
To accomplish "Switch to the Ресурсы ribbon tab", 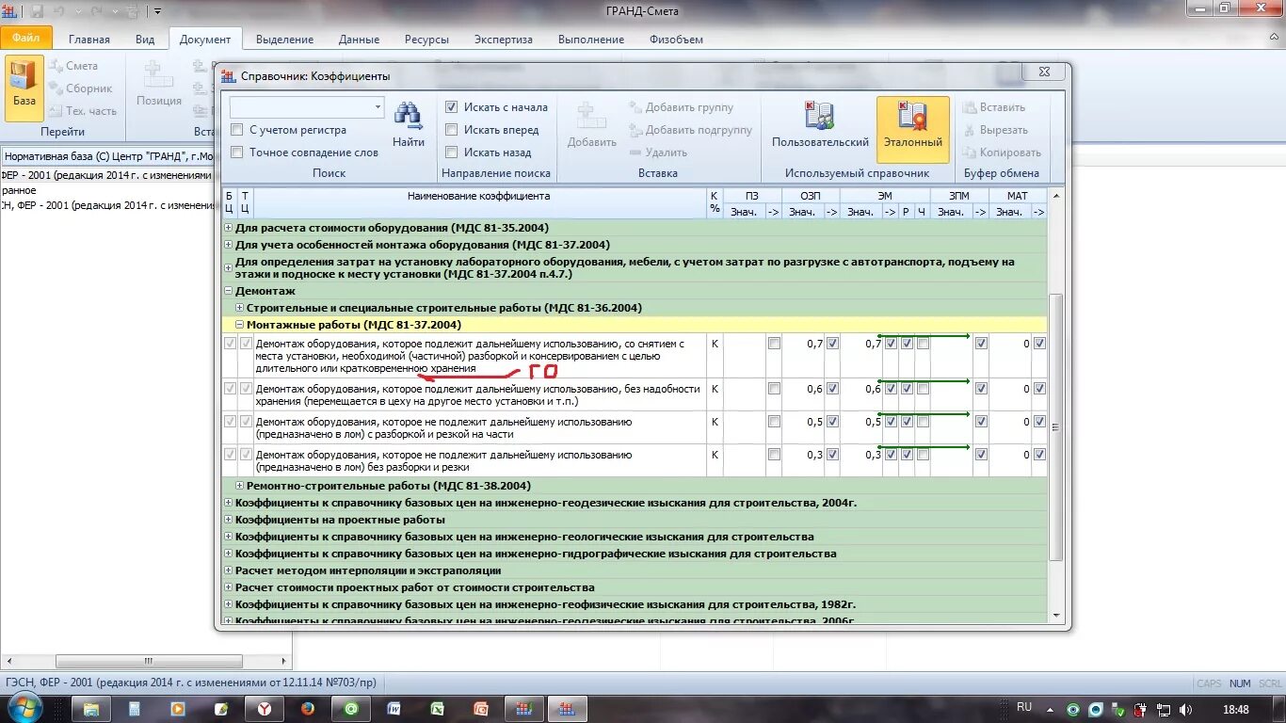I will click(426, 40).
